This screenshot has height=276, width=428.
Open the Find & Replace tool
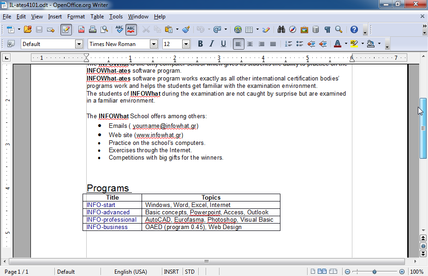coord(281,29)
